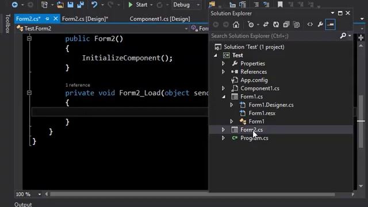Open search options dropdown in Solution Explorer
368x207 pixels.
click(350, 36)
